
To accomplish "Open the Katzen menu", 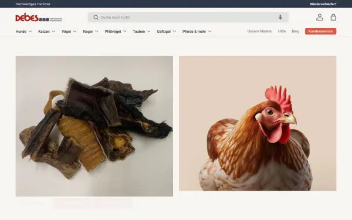I will coord(44,32).
